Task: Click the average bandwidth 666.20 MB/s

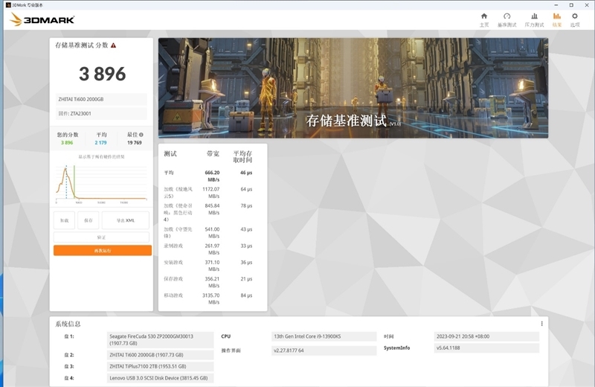Action: coord(212,176)
